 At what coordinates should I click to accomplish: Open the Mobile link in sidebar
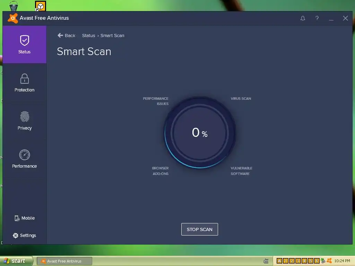tap(25, 218)
